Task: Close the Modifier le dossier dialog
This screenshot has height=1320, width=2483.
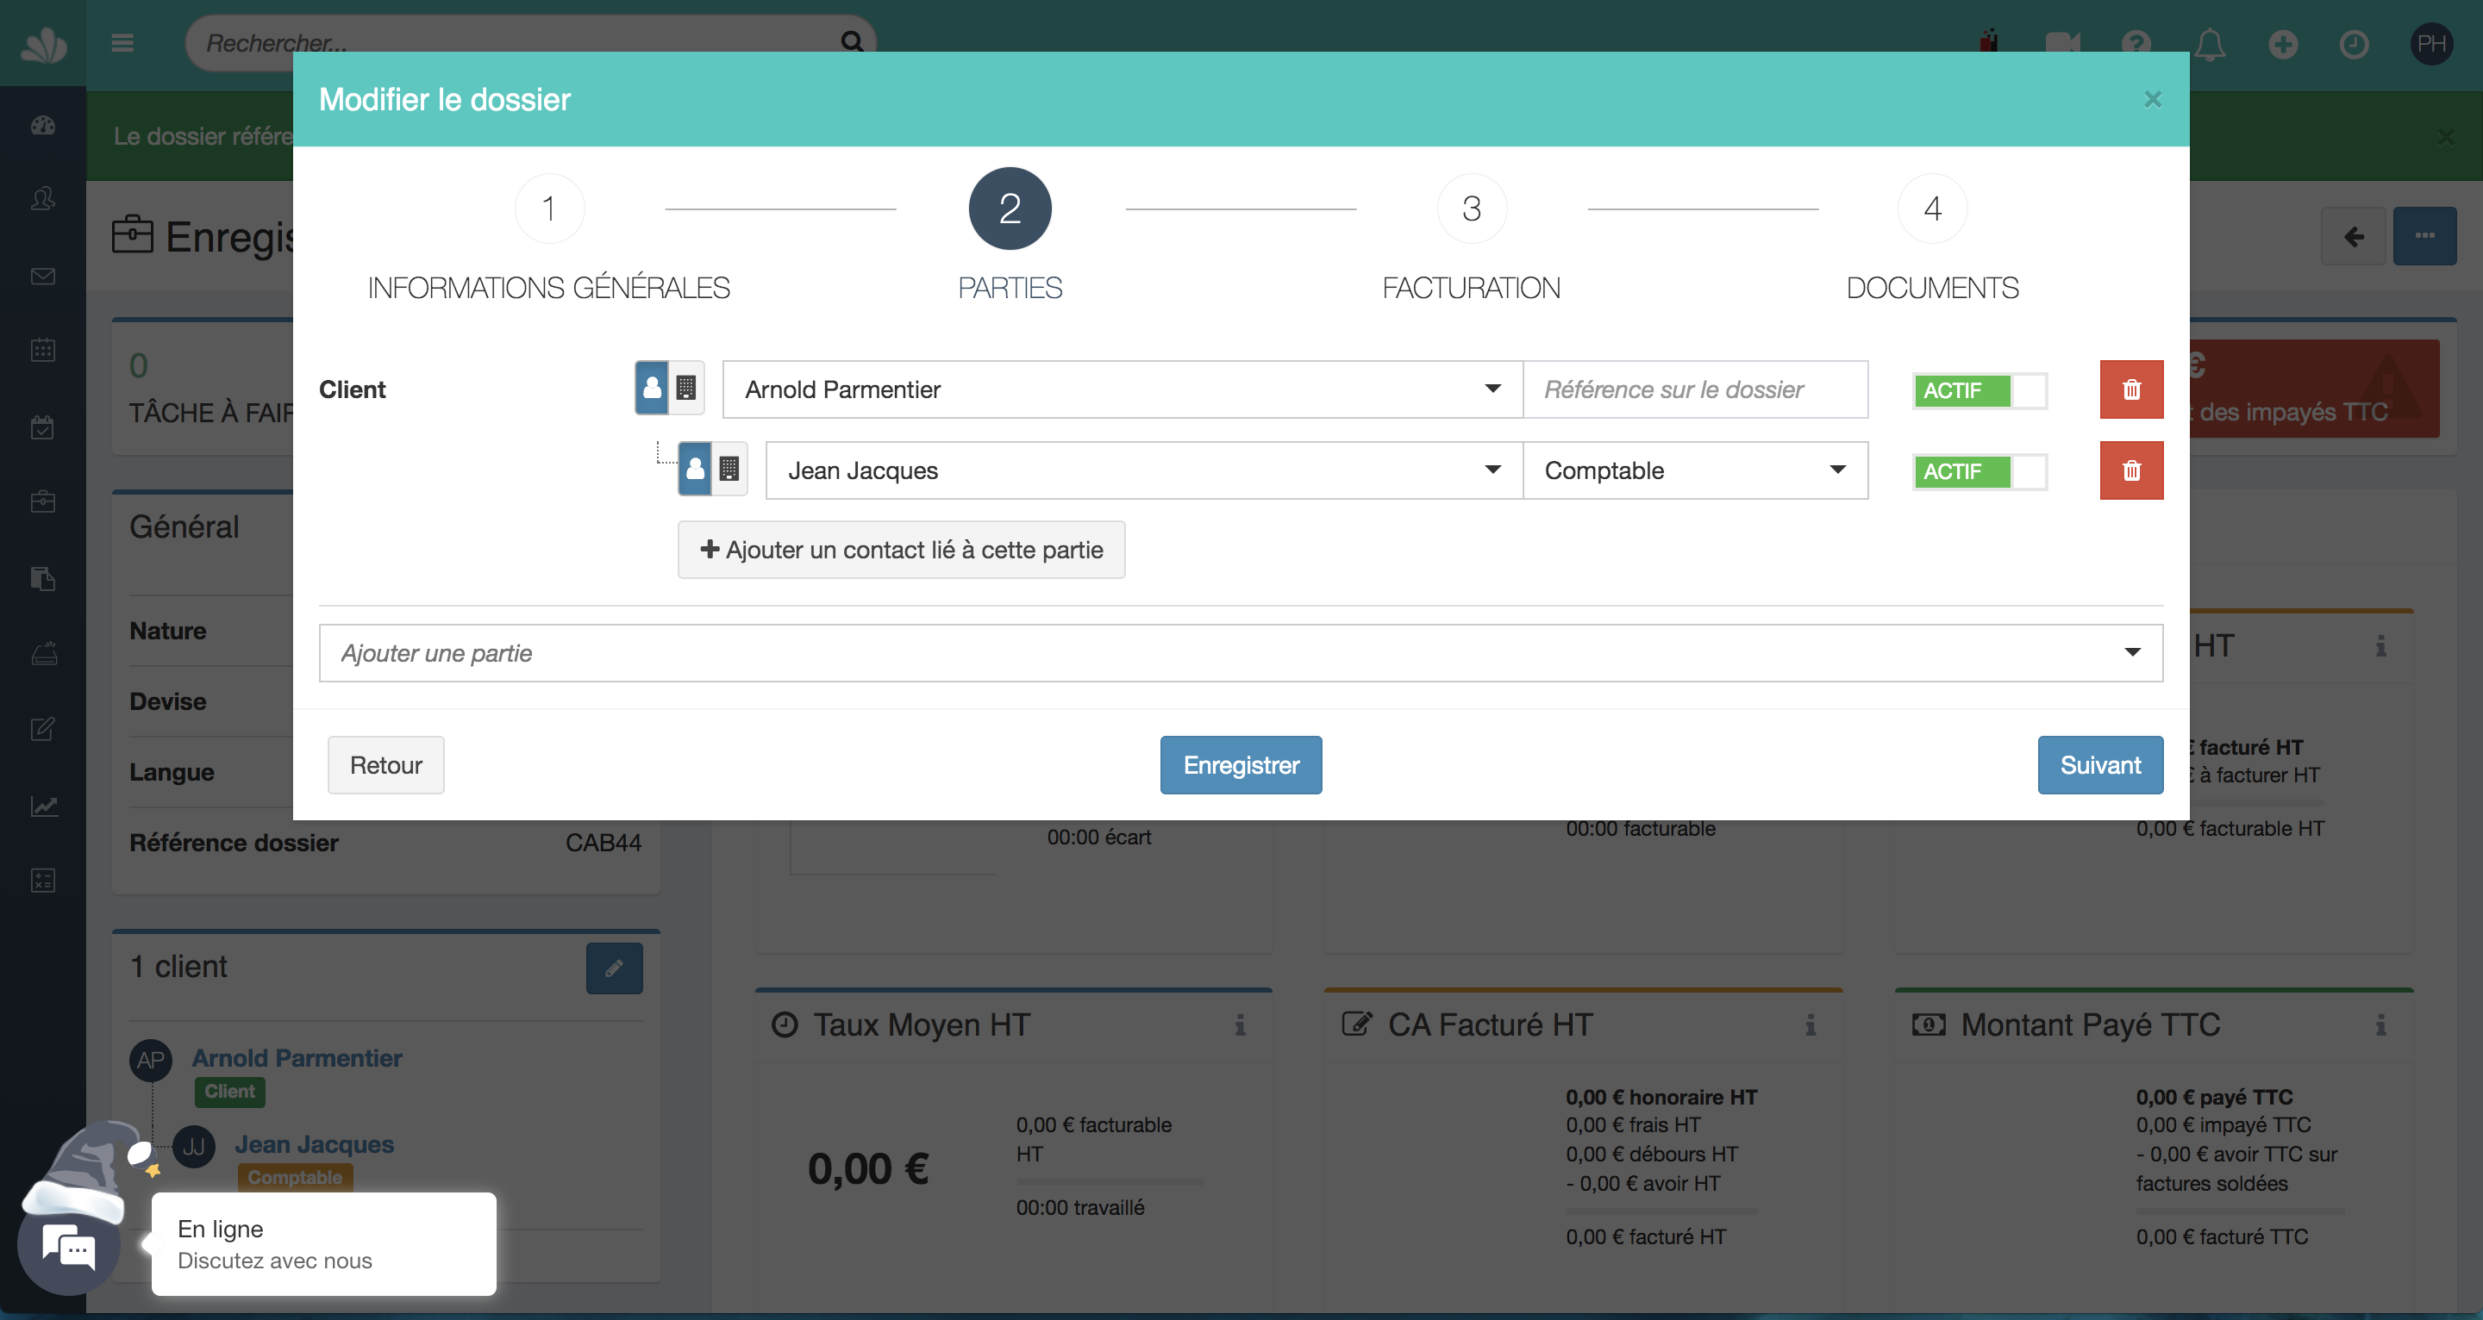Action: coord(2153,99)
